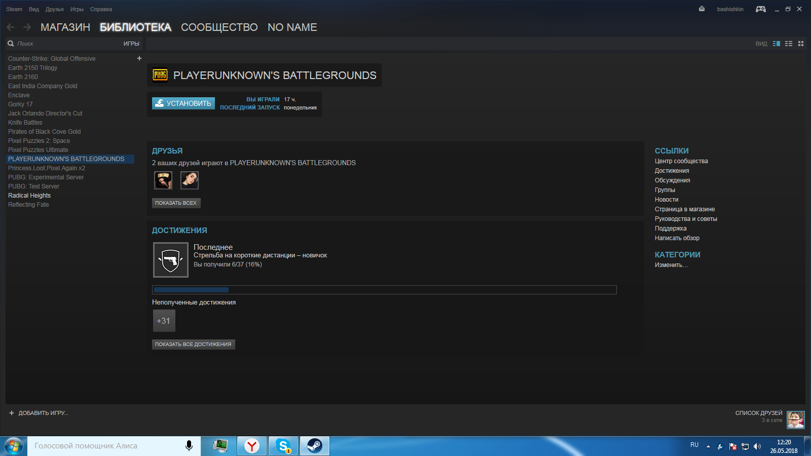Click the back navigation arrow
Screen dimensions: 811x456
point(10,27)
